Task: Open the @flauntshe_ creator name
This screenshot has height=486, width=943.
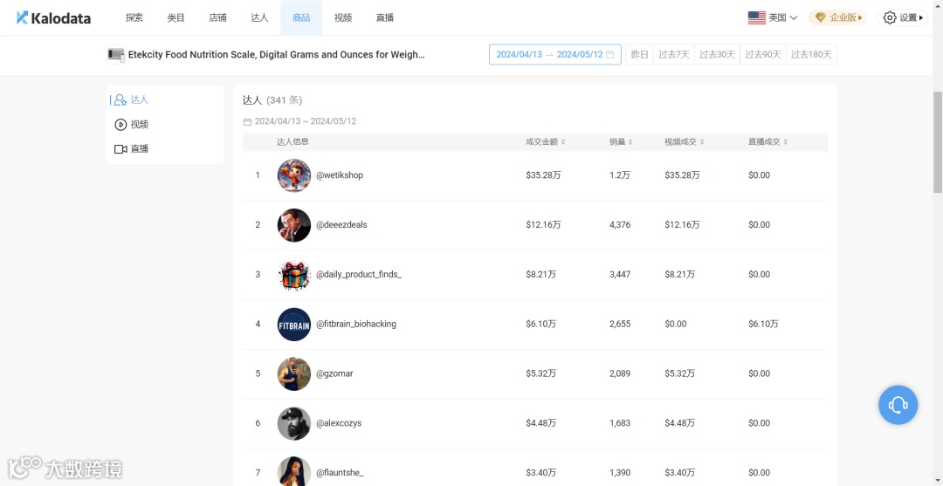Action: [340, 473]
